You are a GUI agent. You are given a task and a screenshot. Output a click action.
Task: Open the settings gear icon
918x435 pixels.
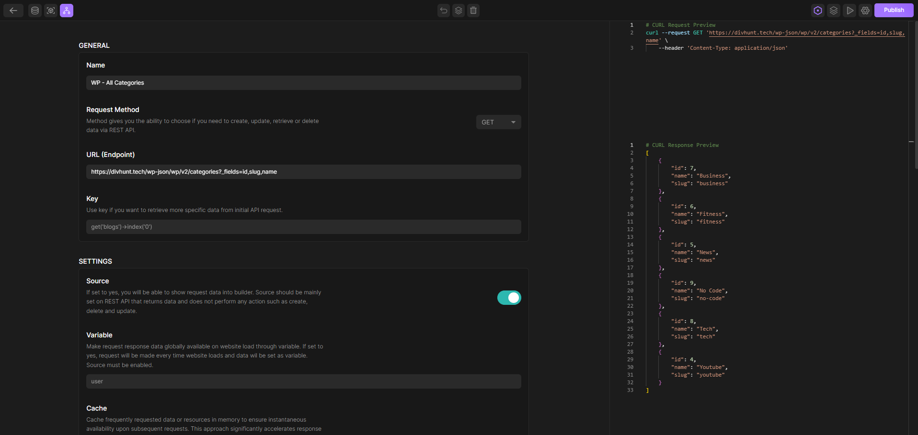point(865,11)
